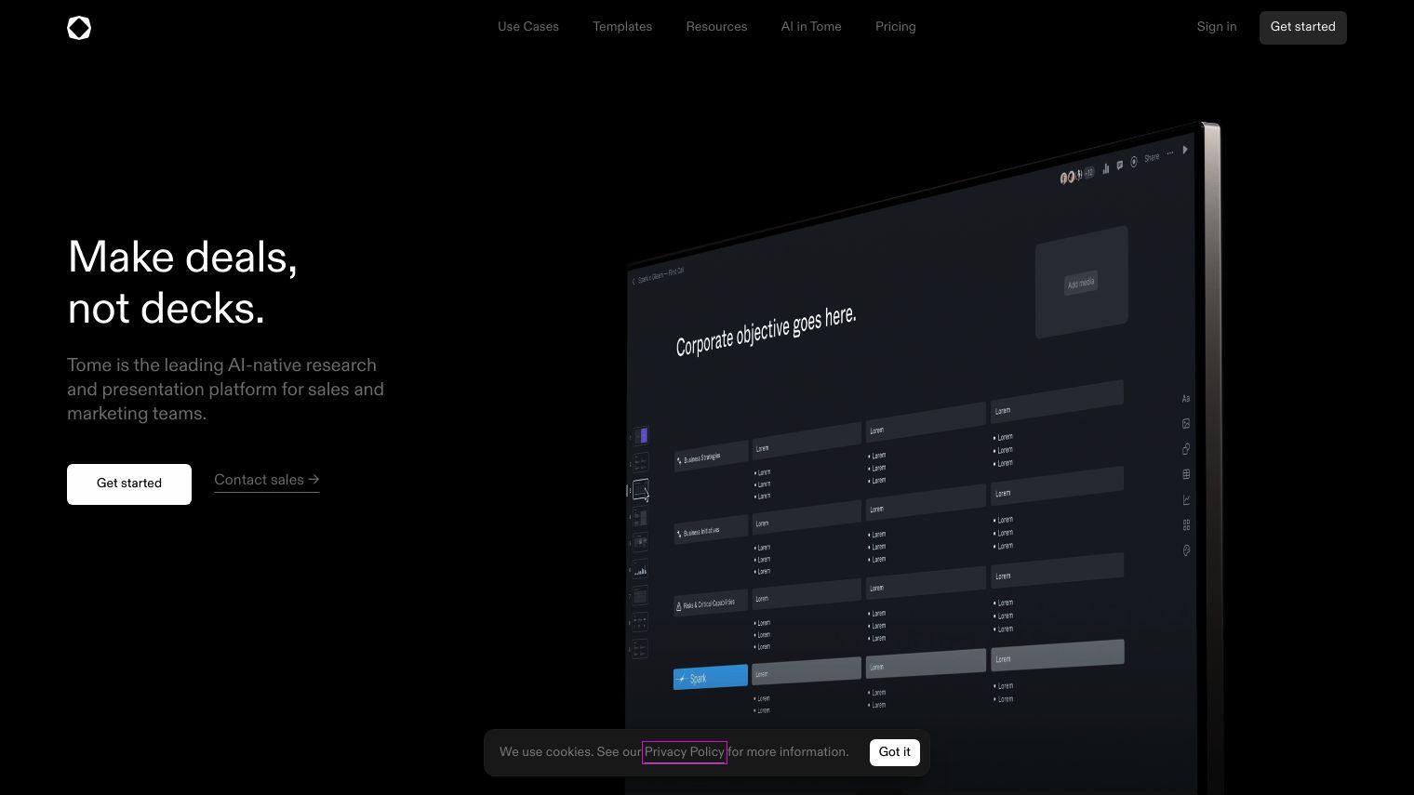Open the Resources menu
Viewport: 1414px width, 795px height.
(716, 27)
